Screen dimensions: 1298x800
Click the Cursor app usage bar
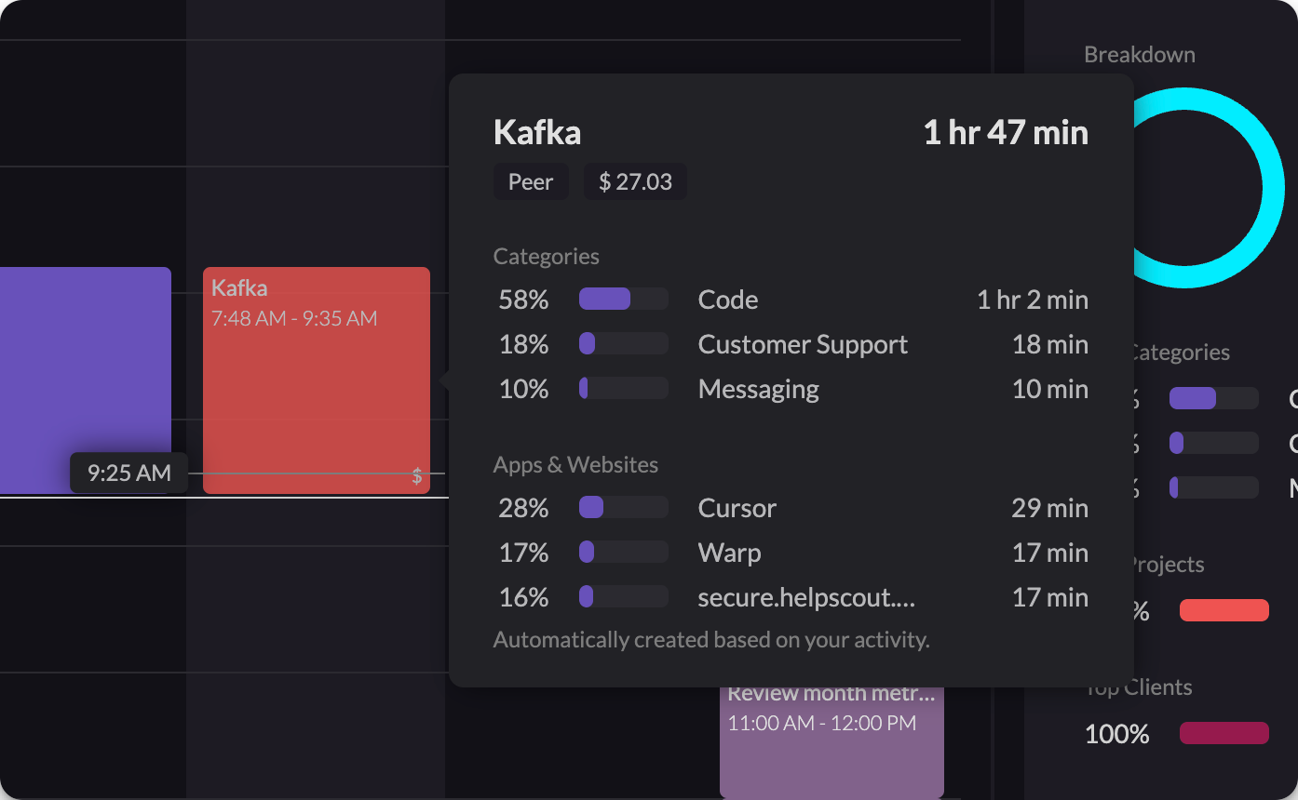point(622,507)
